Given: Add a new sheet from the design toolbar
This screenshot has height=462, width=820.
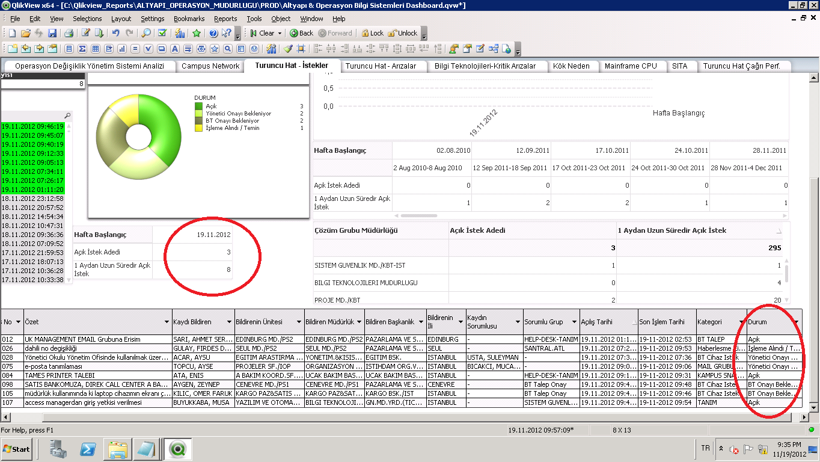Looking at the screenshot, I should point(13,49).
